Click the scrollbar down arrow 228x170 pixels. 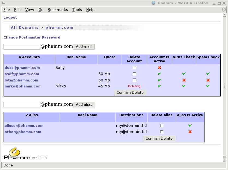click(224, 160)
